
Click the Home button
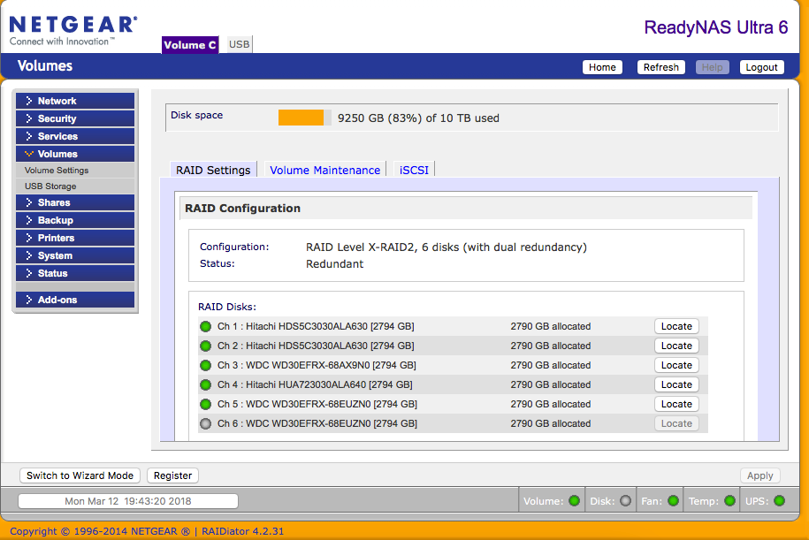point(602,67)
